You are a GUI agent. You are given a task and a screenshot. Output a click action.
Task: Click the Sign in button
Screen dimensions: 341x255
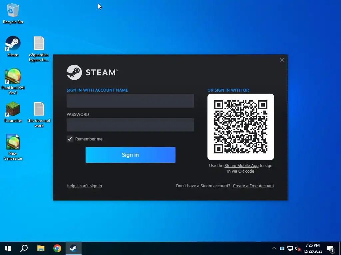pyautogui.click(x=131, y=155)
